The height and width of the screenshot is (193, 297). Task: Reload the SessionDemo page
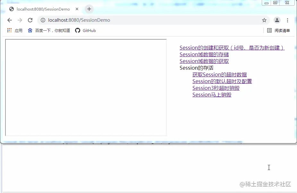click(x=30, y=20)
